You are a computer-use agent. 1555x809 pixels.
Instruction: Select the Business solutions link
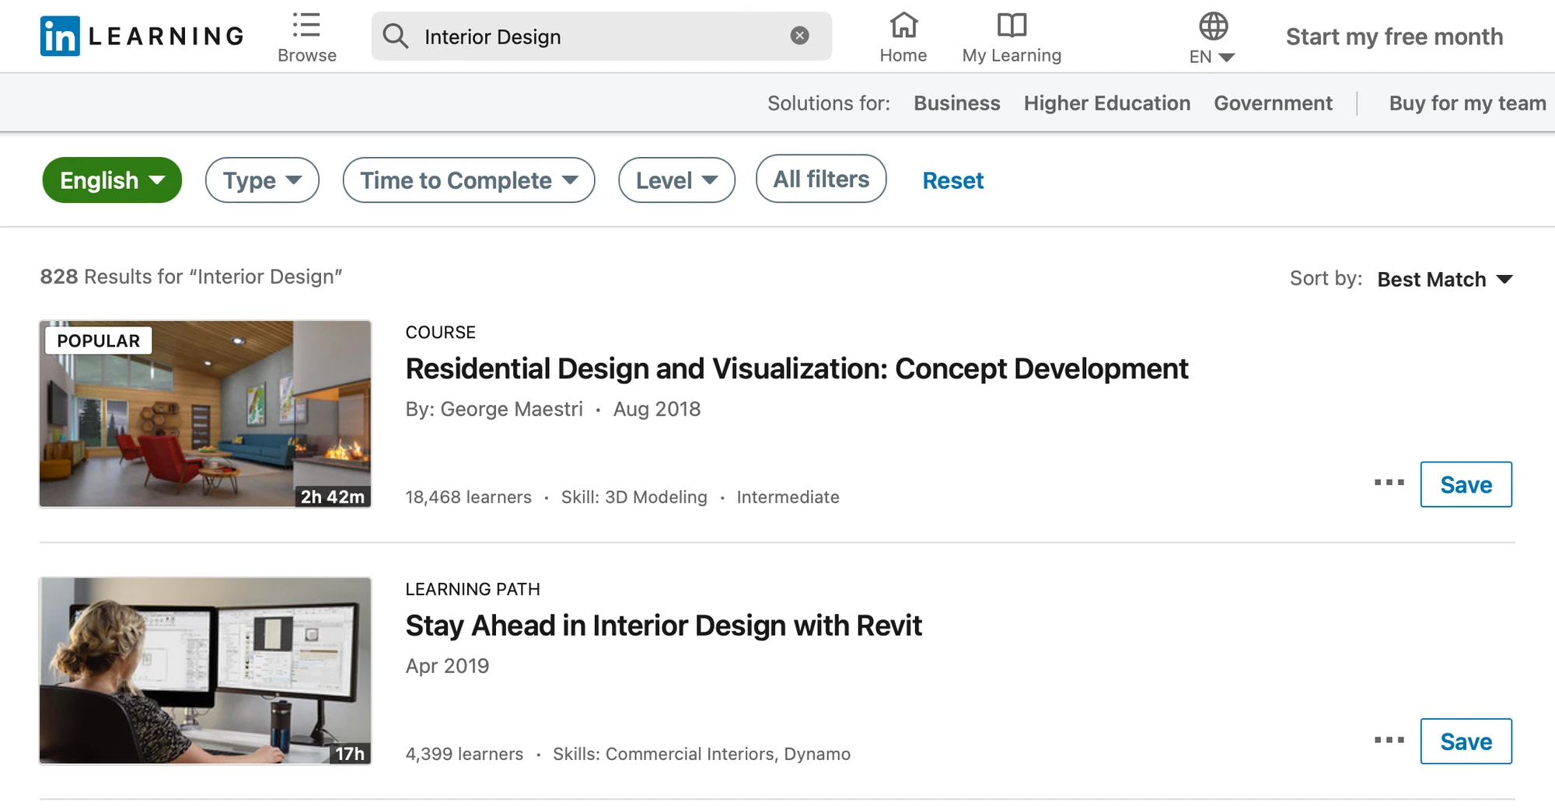point(956,103)
